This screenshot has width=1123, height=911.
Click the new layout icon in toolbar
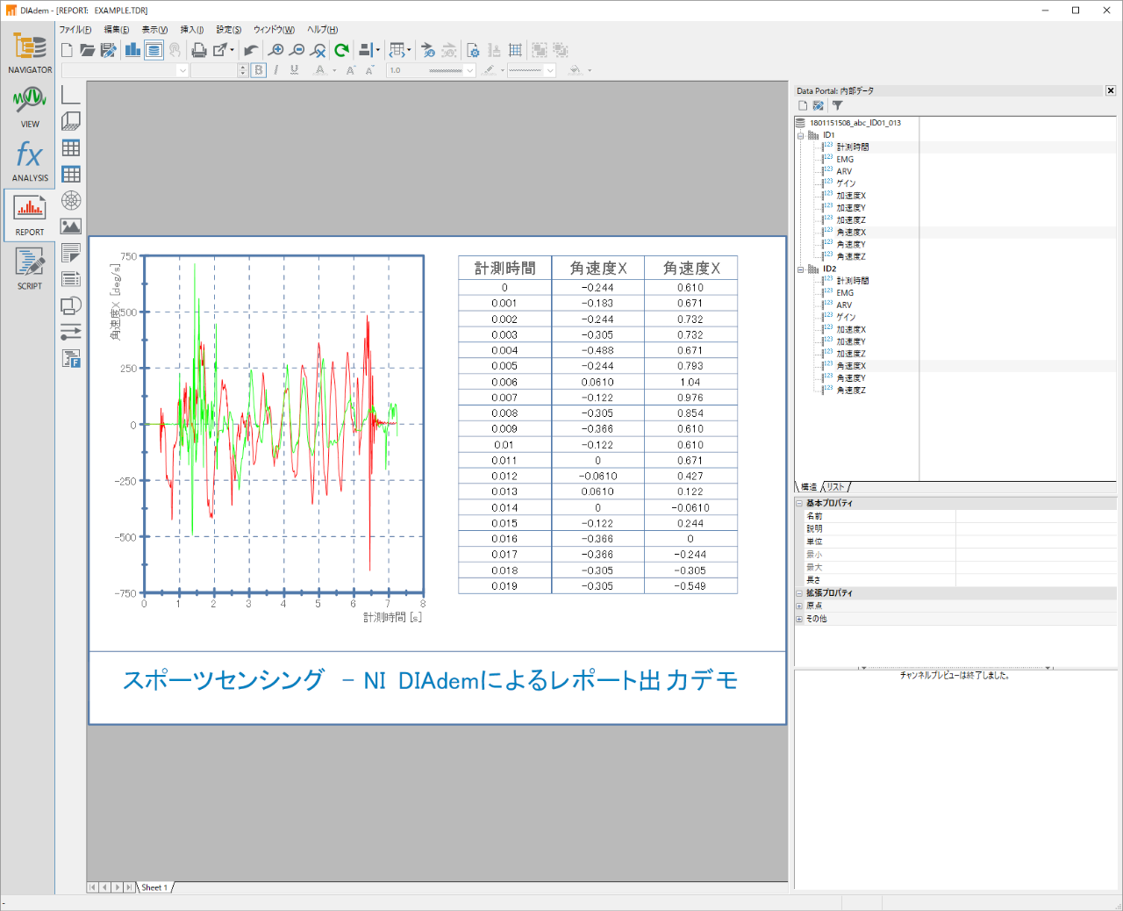[x=67, y=50]
